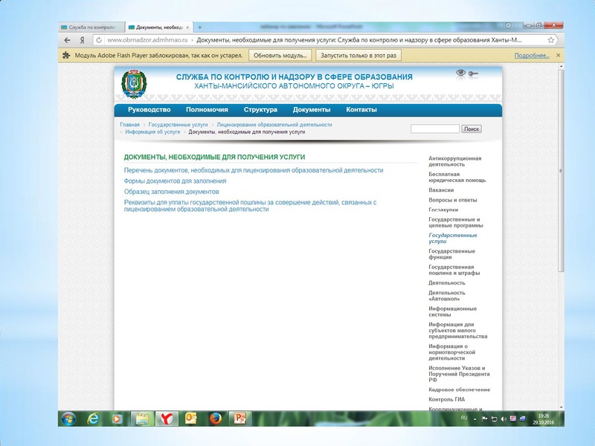
Task: Go back using browser back arrow
Action: tap(68, 40)
